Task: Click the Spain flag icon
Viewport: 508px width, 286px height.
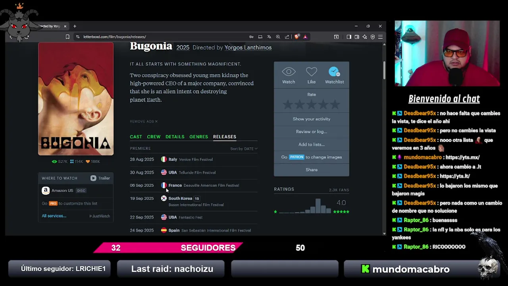Action: pyautogui.click(x=164, y=230)
